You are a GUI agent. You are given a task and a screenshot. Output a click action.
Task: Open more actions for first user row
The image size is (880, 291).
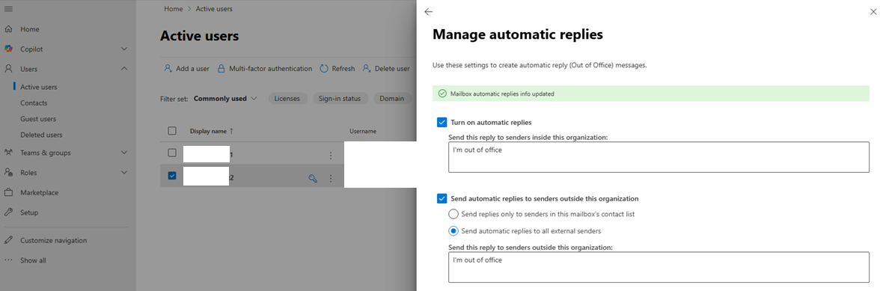[331, 156]
